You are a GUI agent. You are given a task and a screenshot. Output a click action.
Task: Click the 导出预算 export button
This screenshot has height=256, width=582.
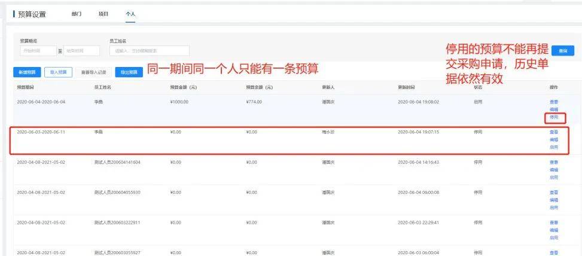coord(129,72)
